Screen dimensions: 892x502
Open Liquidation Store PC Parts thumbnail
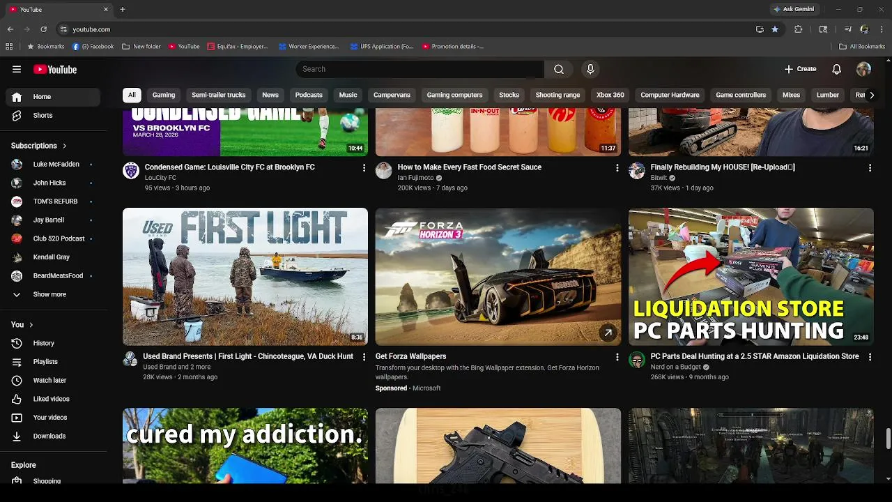click(751, 277)
